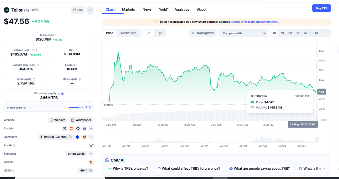The image size is (339, 179).
Task: Switch chart to Price view
Action: (x=109, y=33)
